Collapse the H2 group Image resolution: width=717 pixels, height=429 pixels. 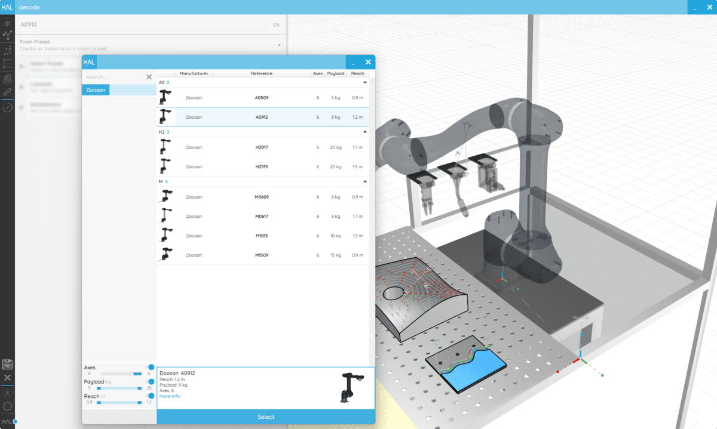[x=365, y=132]
